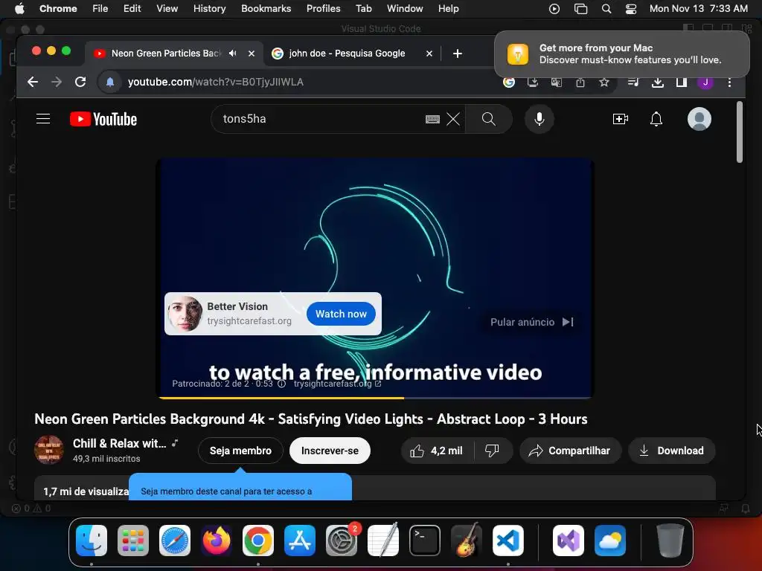Click Inscrever-se to subscribe
Image resolution: width=762 pixels, height=571 pixels.
pos(330,451)
